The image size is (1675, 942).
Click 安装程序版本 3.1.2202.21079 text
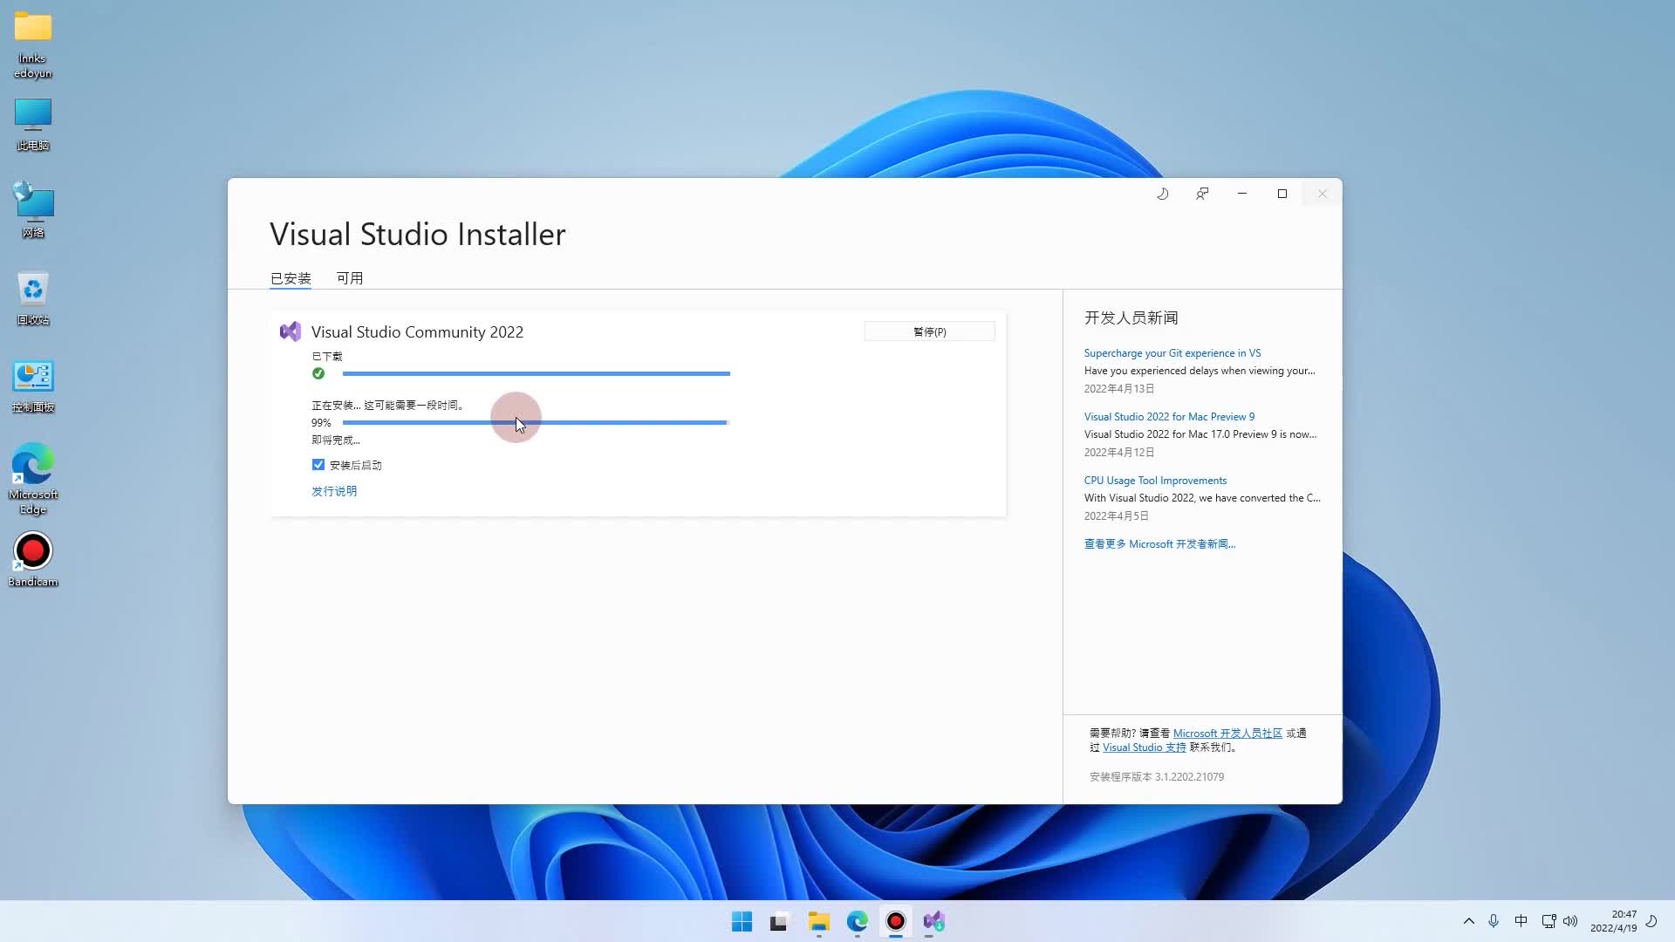coord(1157,777)
